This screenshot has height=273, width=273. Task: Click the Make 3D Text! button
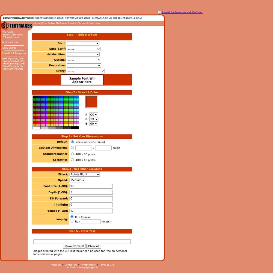click(74, 246)
